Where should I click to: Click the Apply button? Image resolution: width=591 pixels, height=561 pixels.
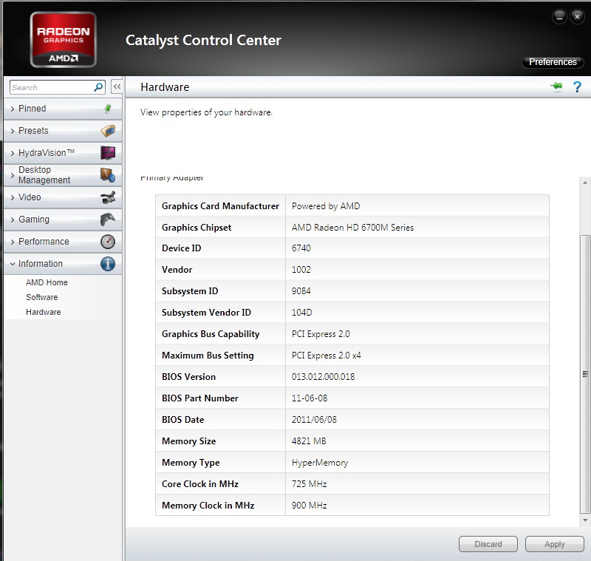[x=555, y=544]
